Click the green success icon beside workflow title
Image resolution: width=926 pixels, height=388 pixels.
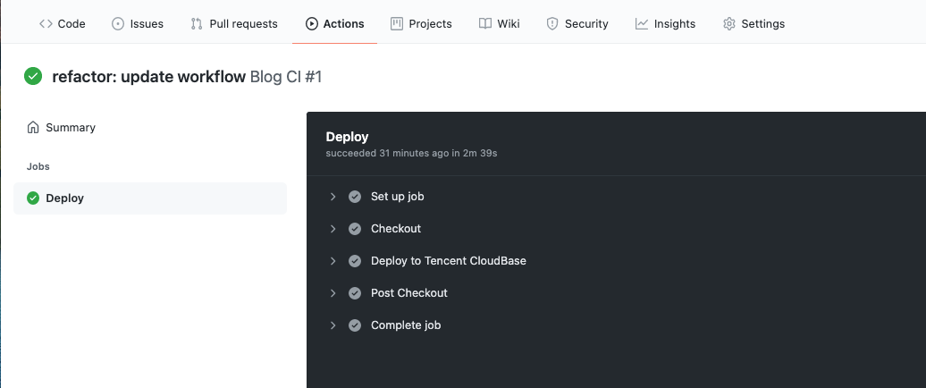(33, 77)
